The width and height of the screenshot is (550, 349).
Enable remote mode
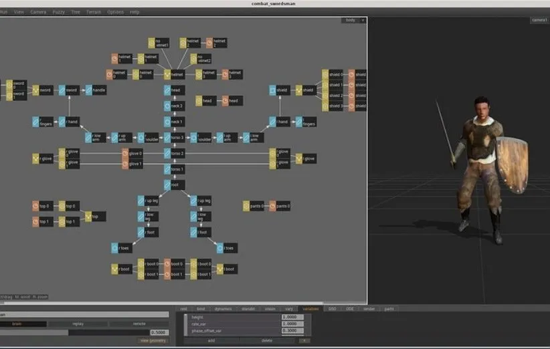click(x=139, y=324)
